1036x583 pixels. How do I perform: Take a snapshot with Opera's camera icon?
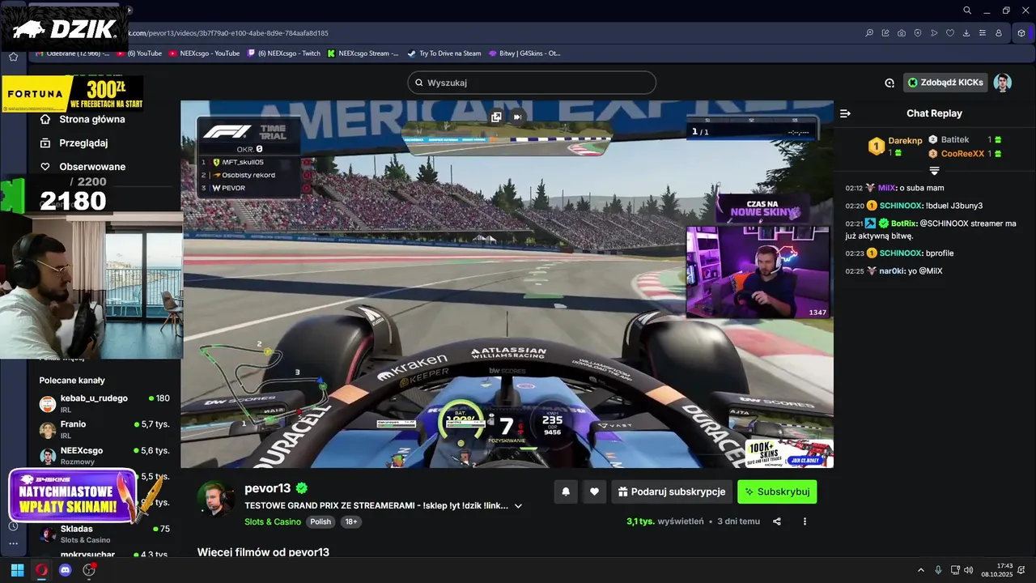click(902, 33)
